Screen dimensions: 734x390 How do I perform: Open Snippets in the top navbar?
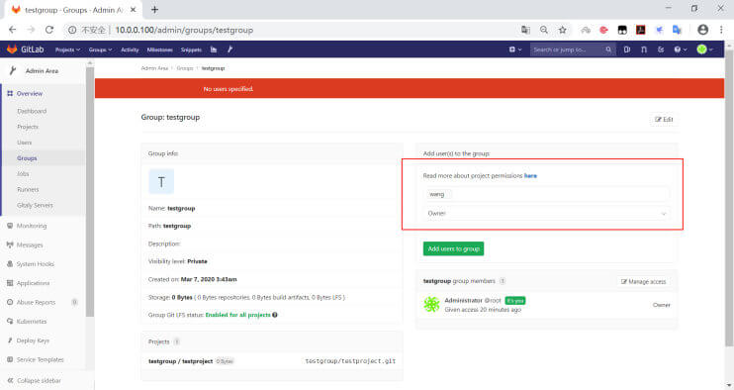click(191, 49)
